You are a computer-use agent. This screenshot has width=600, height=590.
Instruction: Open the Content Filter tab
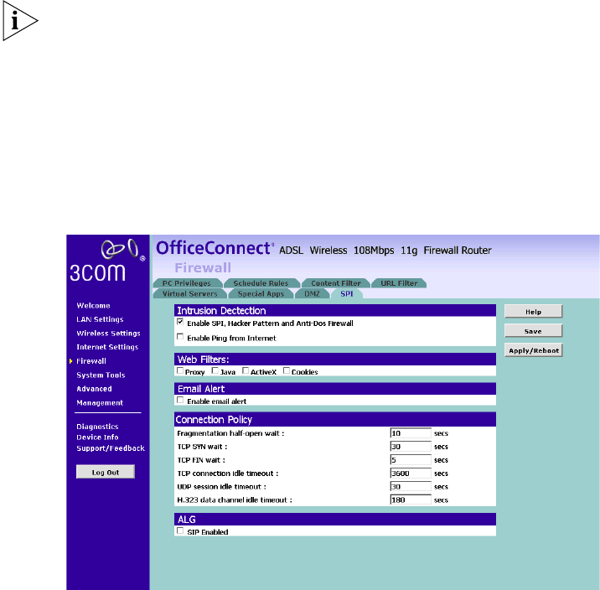(x=336, y=283)
